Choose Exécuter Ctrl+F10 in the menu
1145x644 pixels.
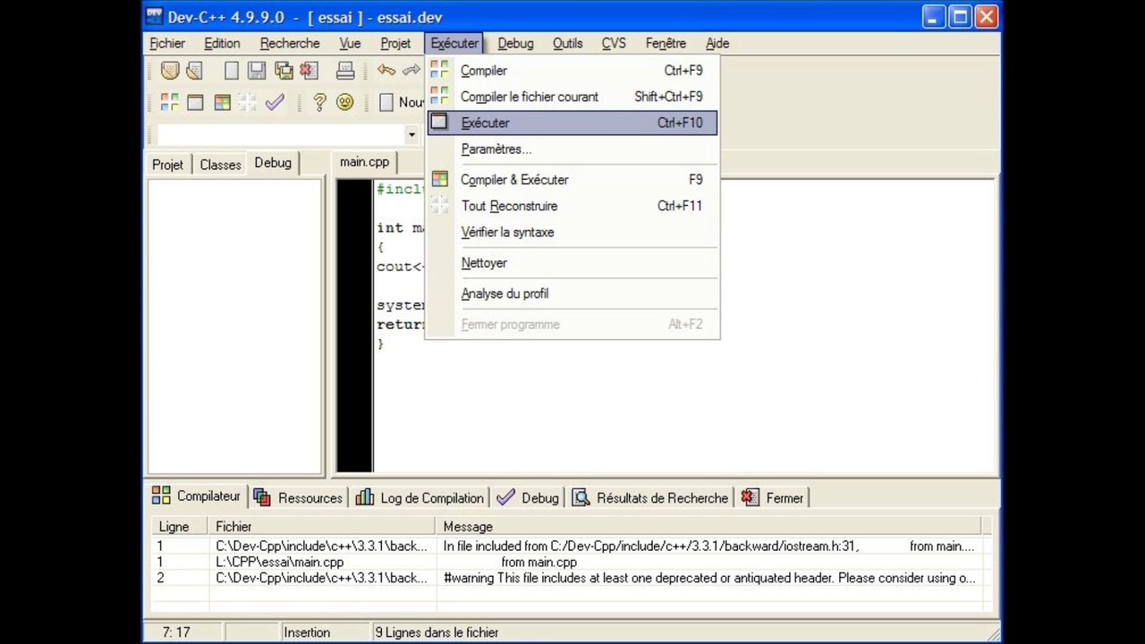pos(572,123)
